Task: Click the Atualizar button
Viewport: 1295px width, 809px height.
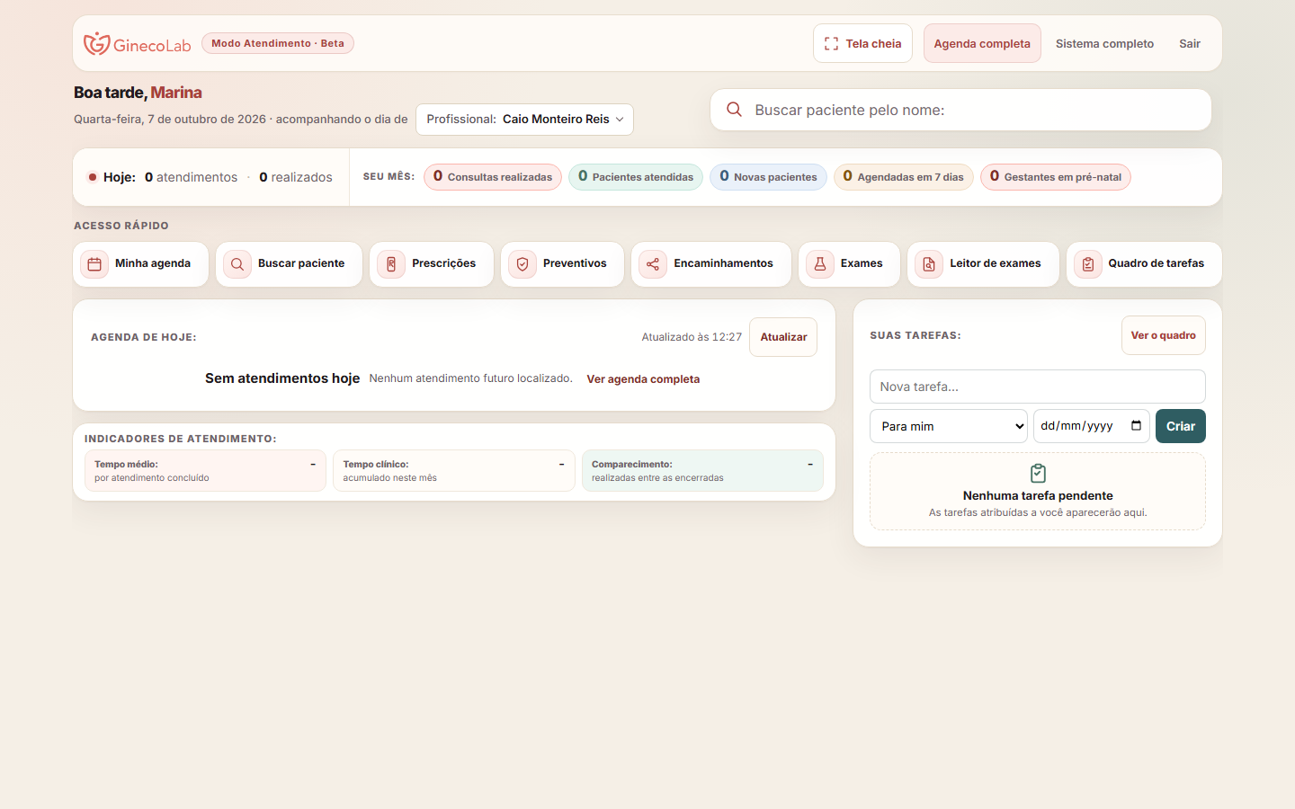Action: (783, 337)
